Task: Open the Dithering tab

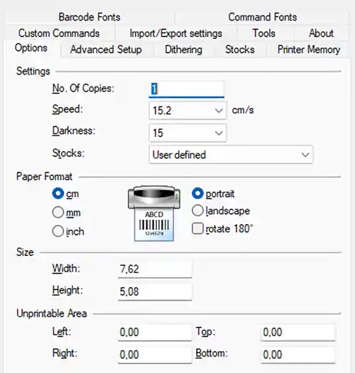Action: coord(183,50)
